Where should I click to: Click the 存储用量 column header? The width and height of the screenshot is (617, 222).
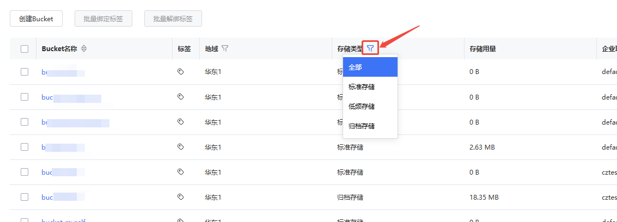(482, 49)
